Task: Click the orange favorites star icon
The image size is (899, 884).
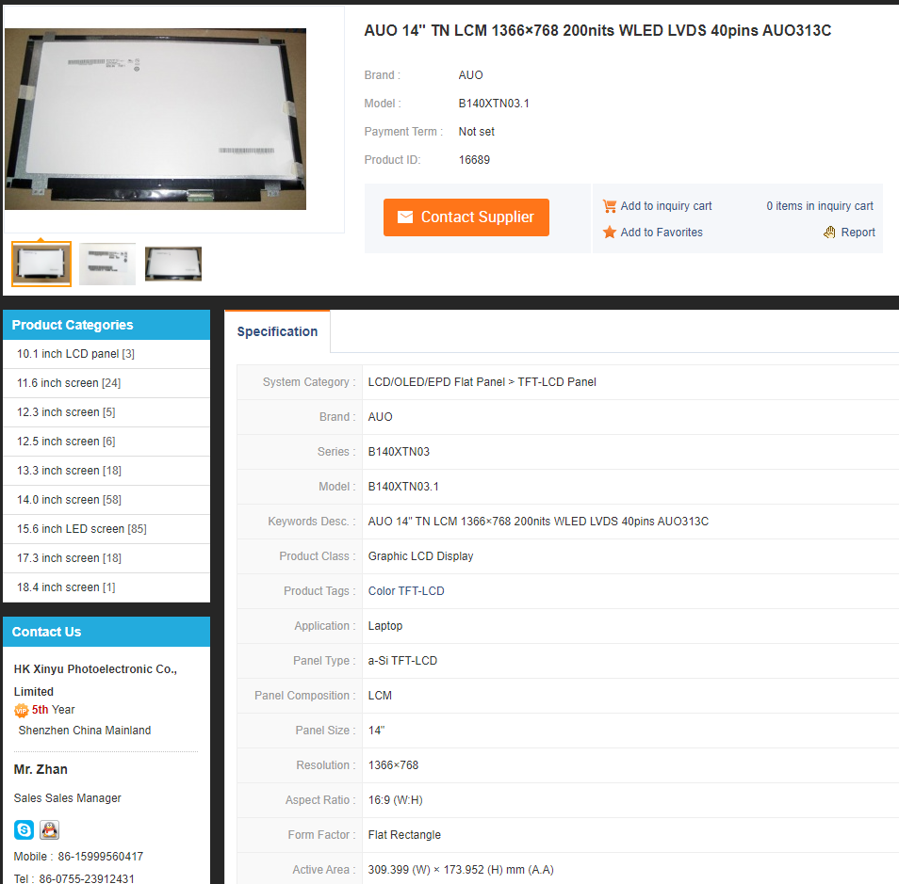Action: click(610, 232)
